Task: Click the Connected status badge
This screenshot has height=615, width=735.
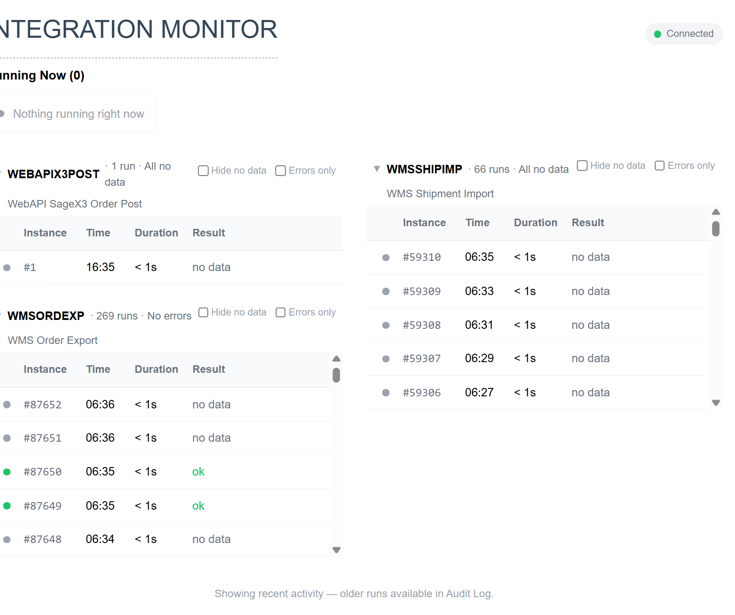Action: click(x=684, y=34)
